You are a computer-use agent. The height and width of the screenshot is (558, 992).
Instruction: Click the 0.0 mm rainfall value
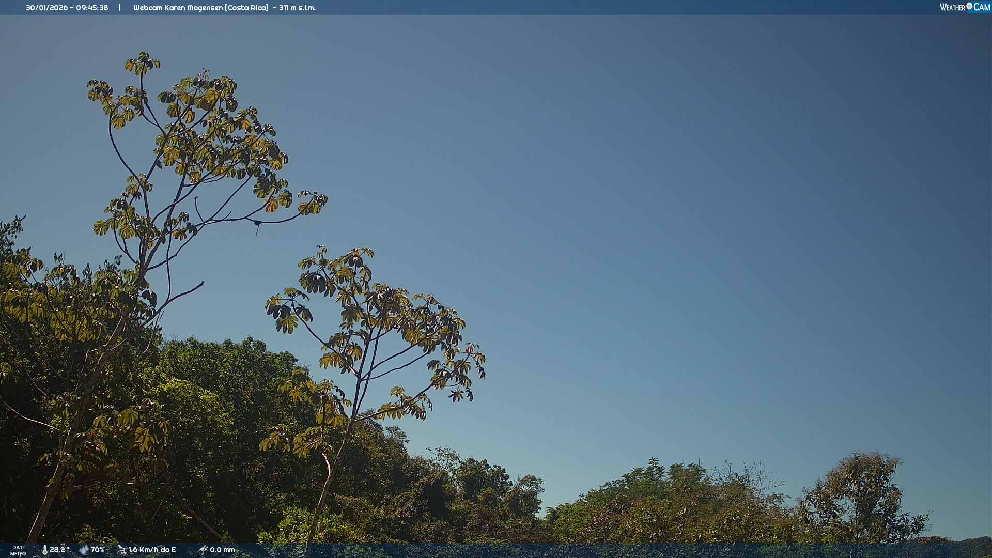point(222,550)
